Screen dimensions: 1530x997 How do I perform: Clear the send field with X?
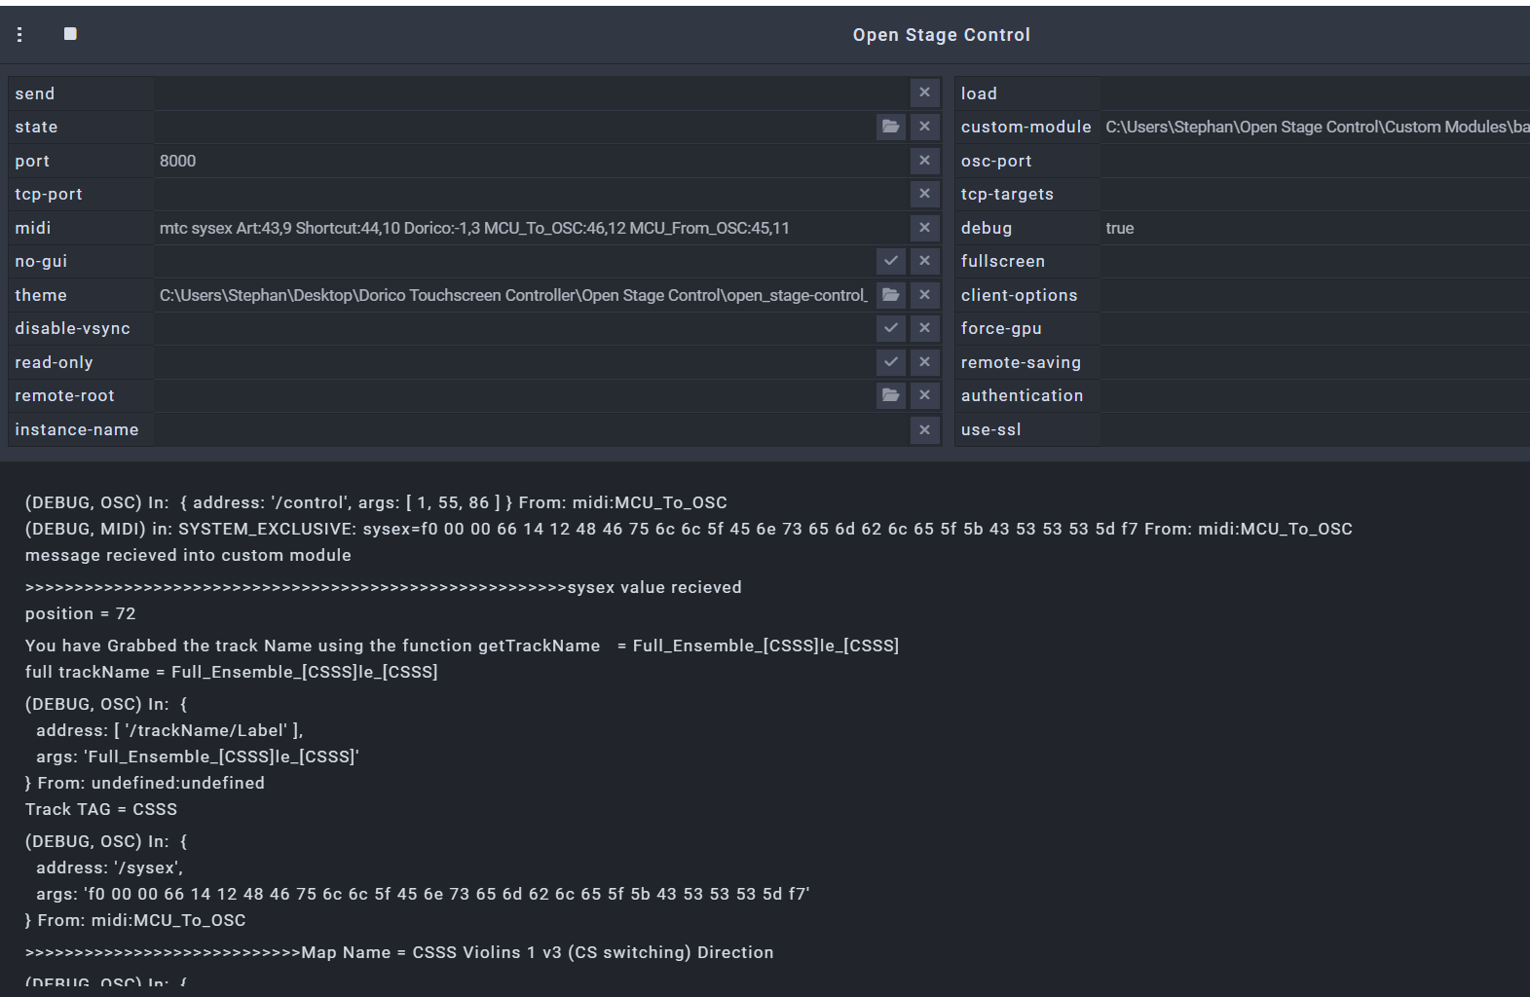point(924,92)
